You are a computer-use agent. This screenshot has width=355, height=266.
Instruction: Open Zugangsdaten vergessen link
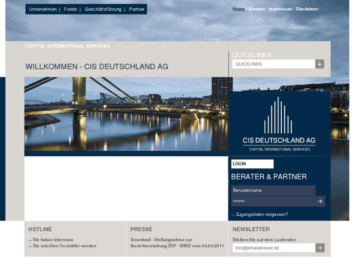click(262, 214)
